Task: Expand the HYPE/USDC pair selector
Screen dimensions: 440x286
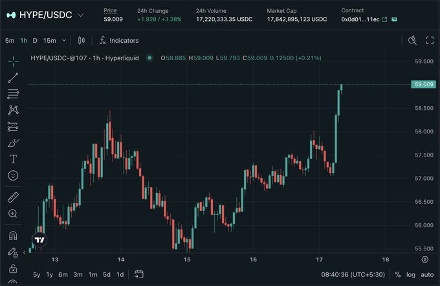Action: 80,15
